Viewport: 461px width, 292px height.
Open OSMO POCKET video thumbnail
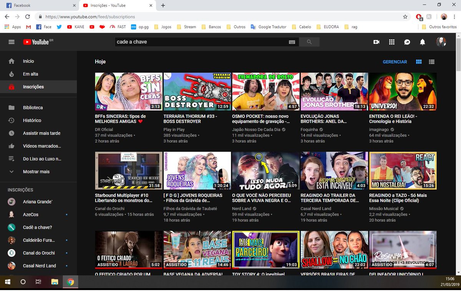point(265,92)
